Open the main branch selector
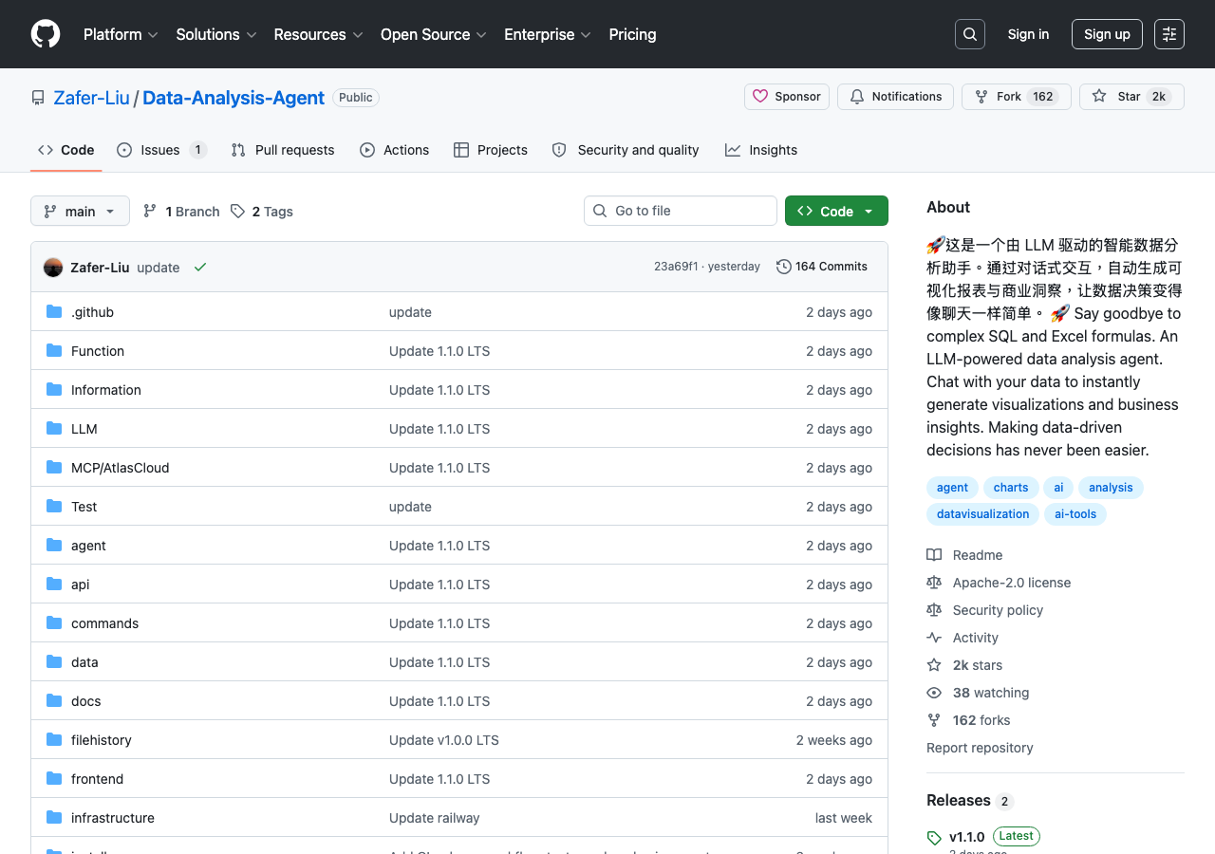The height and width of the screenshot is (854, 1215). coord(80,211)
